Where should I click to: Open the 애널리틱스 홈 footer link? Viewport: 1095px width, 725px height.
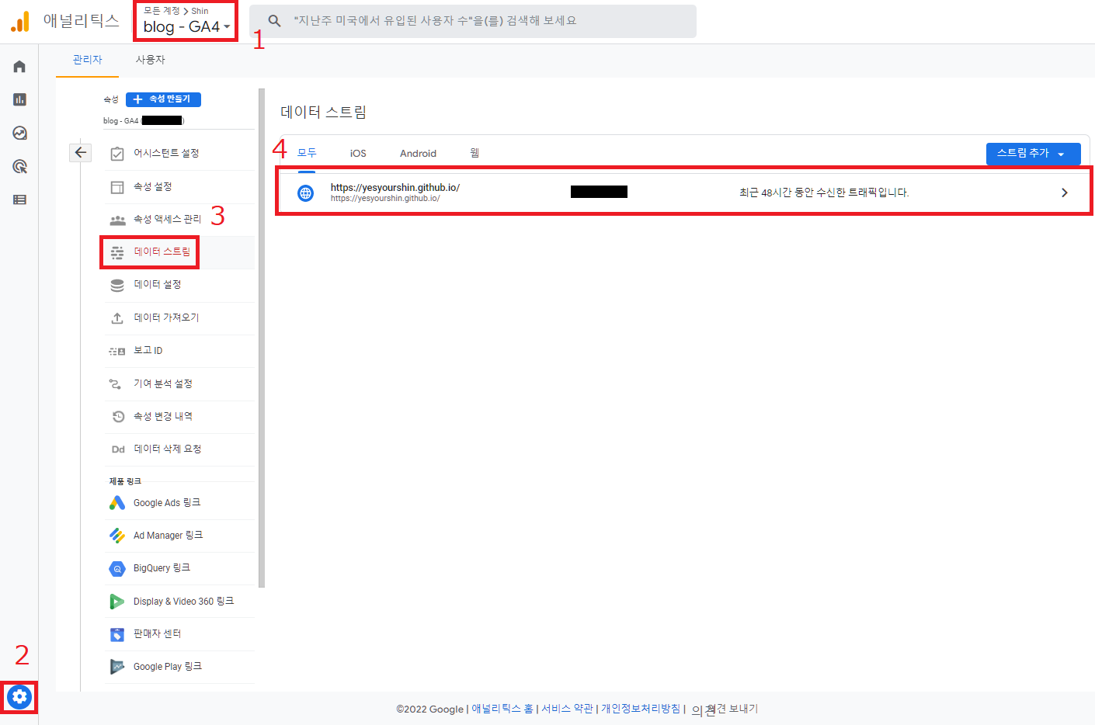tap(502, 709)
